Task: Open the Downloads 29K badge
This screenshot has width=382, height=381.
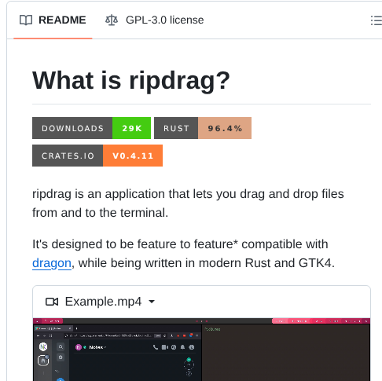Action: pyautogui.click(x=91, y=128)
